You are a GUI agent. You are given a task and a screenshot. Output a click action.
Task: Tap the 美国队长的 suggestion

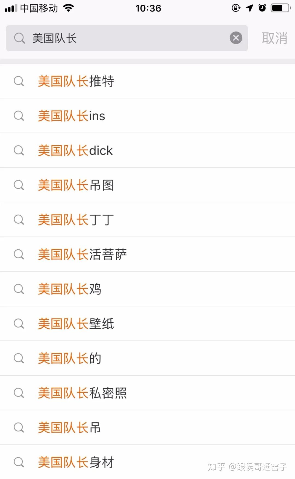tap(70, 358)
